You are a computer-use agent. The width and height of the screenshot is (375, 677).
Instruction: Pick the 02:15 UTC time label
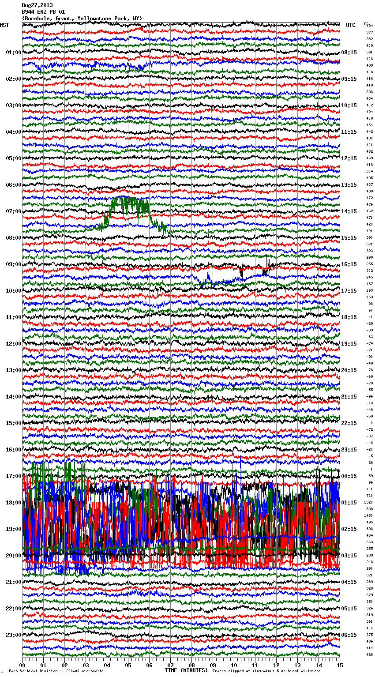tap(349, 529)
